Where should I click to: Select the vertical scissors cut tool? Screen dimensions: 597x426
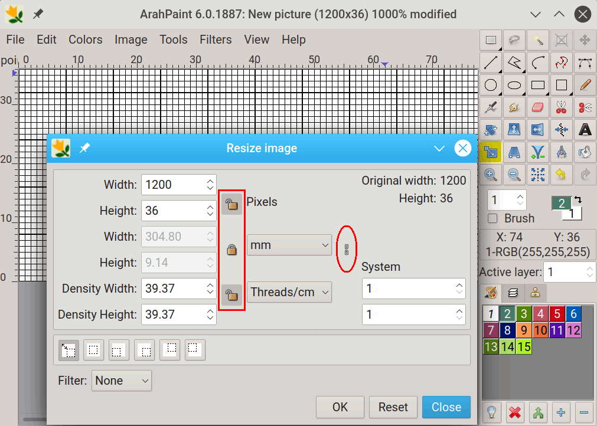coord(562,107)
